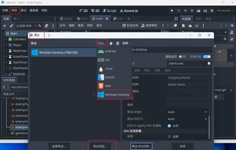The height and width of the screenshot is (150, 236).
Task: Switch to the Script workspace
Action: 110,11
